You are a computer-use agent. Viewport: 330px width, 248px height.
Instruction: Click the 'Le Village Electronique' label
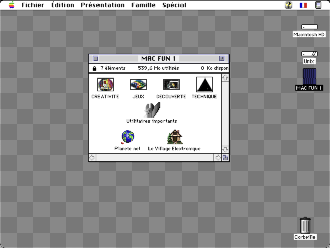pyautogui.click(x=174, y=149)
